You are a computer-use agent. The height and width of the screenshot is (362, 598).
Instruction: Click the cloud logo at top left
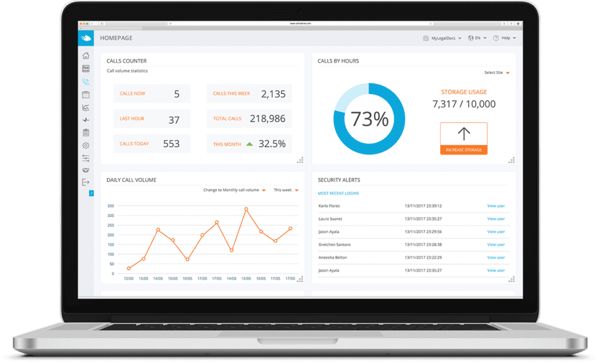(x=86, y=39)
